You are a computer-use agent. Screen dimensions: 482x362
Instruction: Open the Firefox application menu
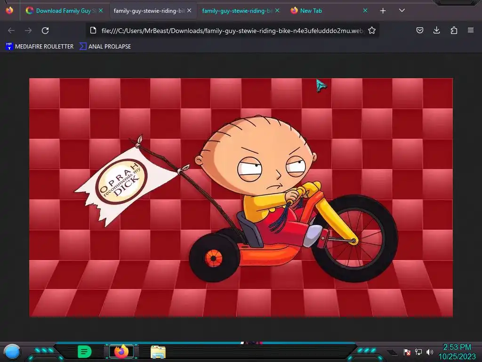[471, 30]
